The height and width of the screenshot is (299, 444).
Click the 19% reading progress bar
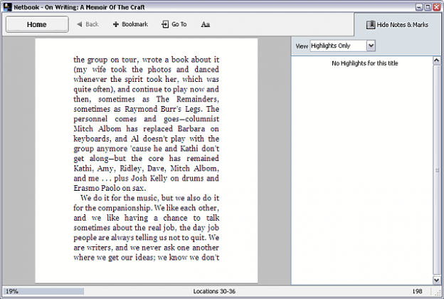tap(43, 292)
